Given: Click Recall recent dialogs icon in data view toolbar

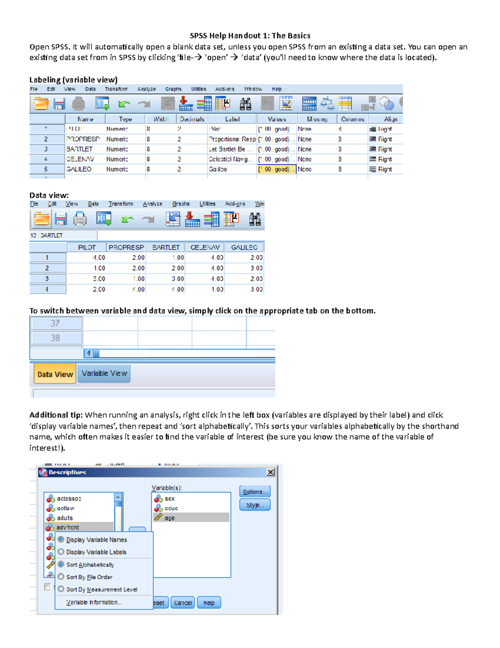Looking at the screenshot, I should pyautogui.click(x=104, y=219).
